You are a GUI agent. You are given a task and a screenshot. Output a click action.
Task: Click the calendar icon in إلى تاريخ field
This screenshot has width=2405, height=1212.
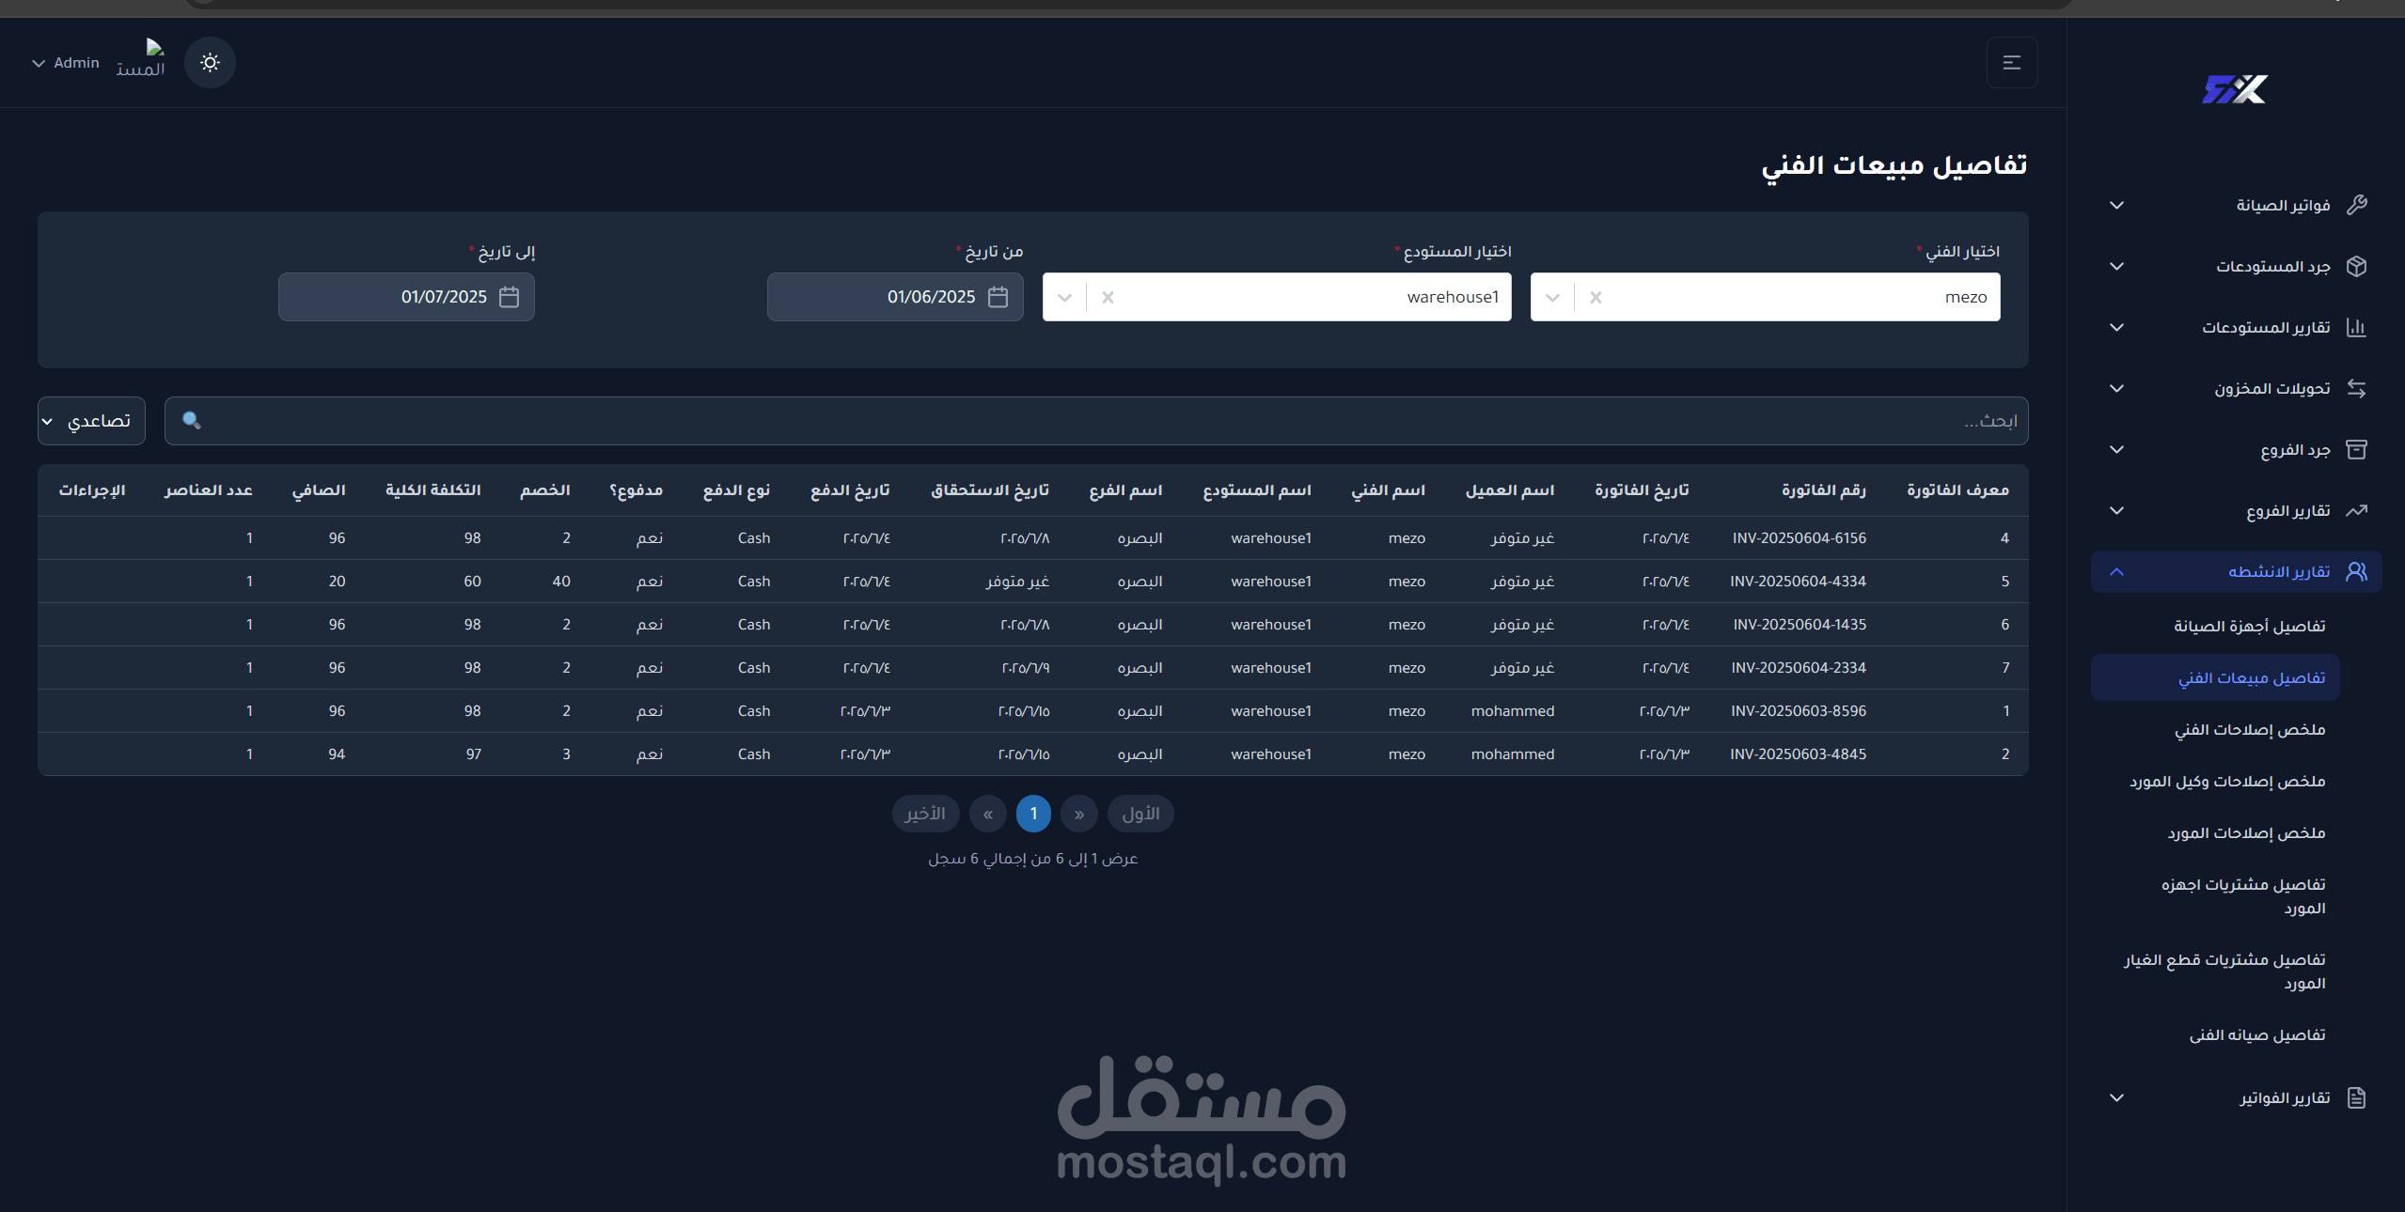(x=509, y=297)
